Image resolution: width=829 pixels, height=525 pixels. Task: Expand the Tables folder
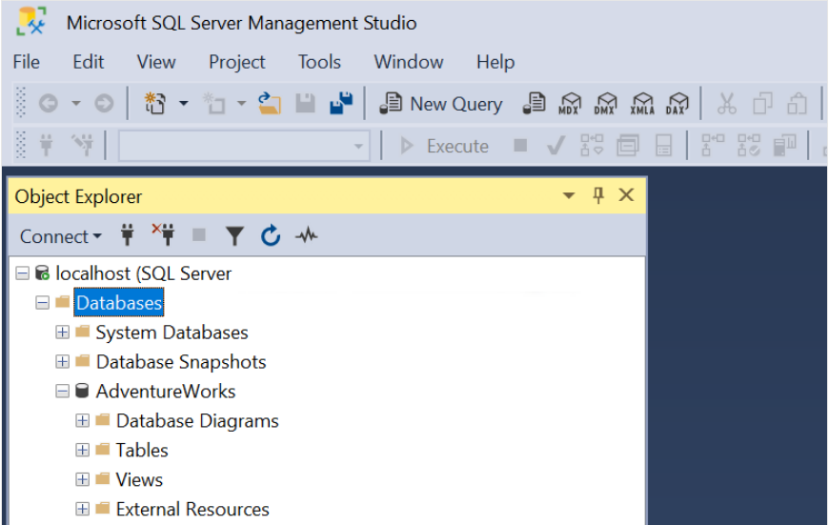point(83,450)
